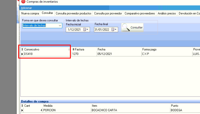Expand the Fecha inicial date picker arrow
The width and height of the screenshot is (200, 114).
[x=88, y=29]
